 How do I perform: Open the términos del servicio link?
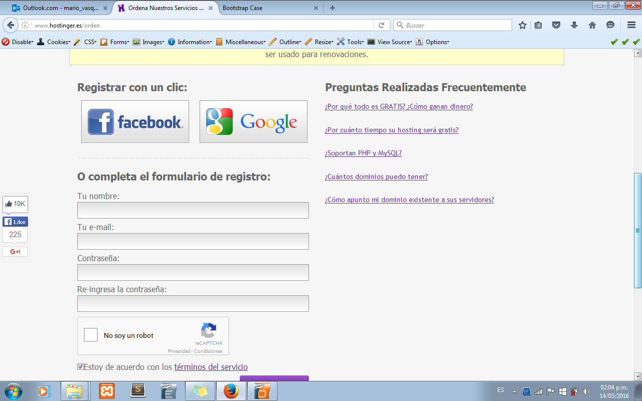pyautogui.click(x=211, y=367)
